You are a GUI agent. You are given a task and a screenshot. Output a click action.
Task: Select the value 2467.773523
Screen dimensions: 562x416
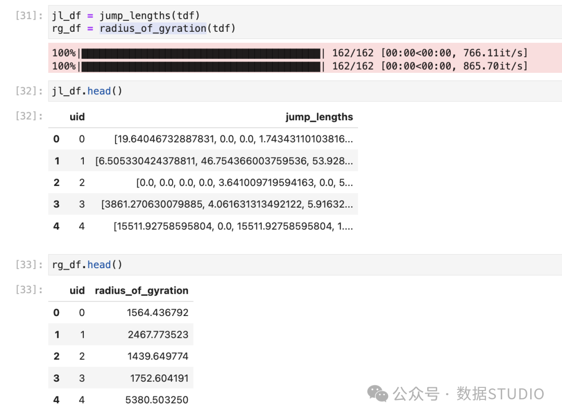[x=158, y=335]
